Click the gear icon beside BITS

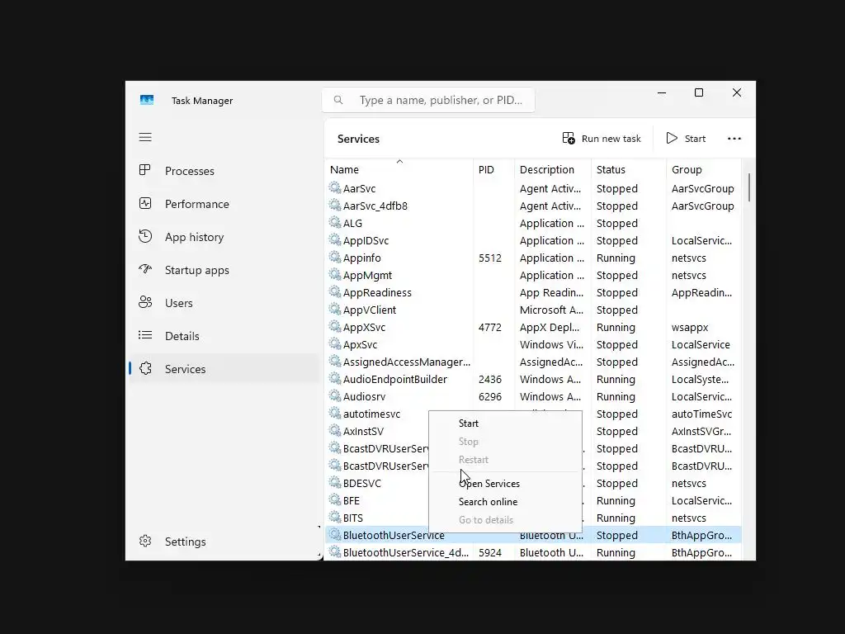[x=335, y=517]
